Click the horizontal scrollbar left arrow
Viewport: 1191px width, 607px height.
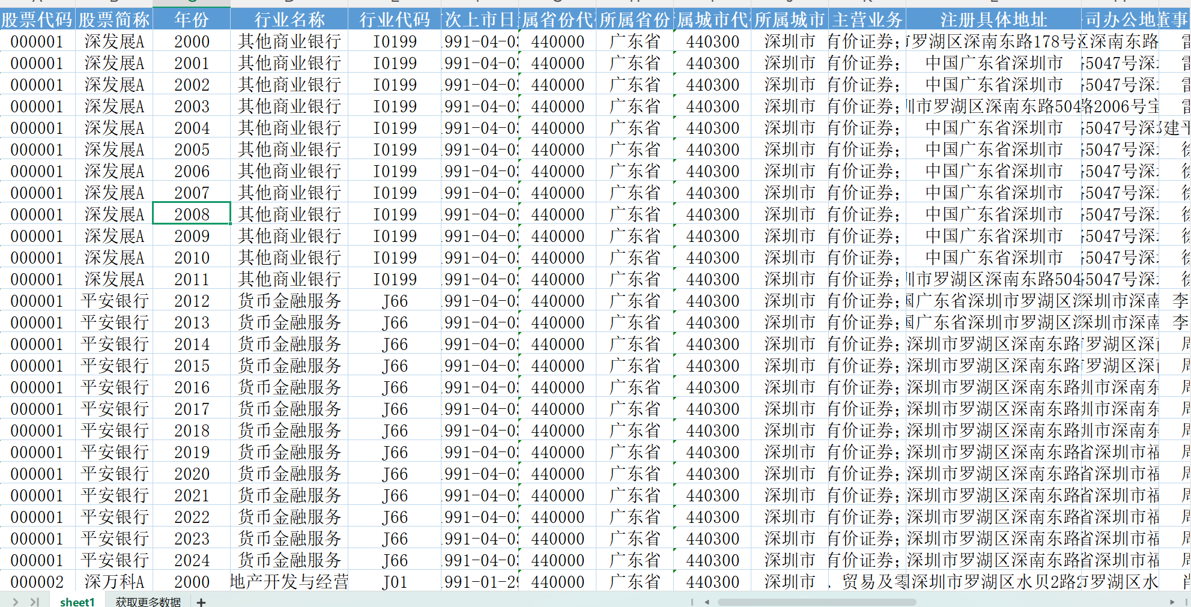(707, 602)
